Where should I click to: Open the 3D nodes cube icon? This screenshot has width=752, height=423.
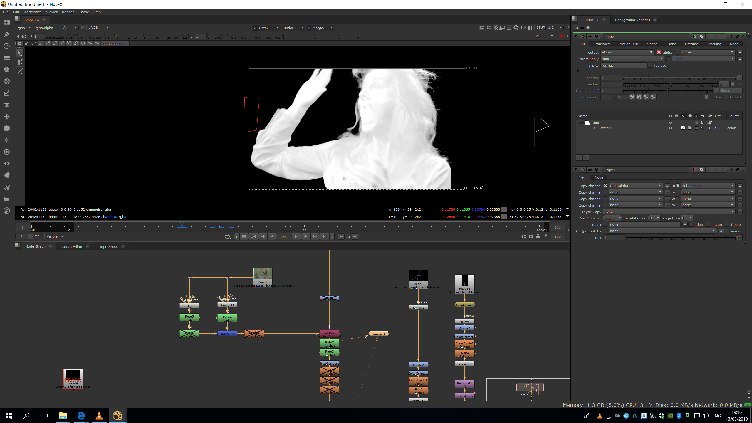coord(7,128)
